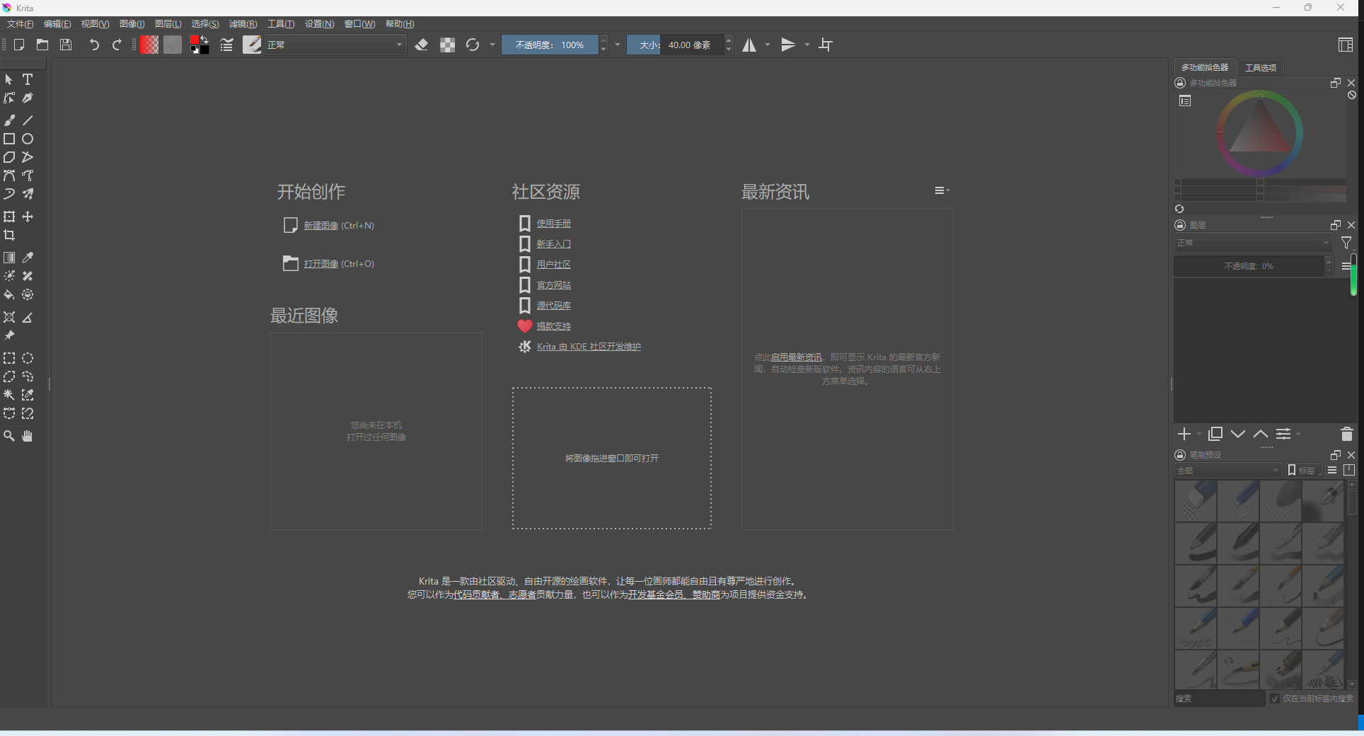Image resolution: width=1364 pixels, height=736 pixels.
Task: Select the Freehand Brush tool
Action: 9,120
